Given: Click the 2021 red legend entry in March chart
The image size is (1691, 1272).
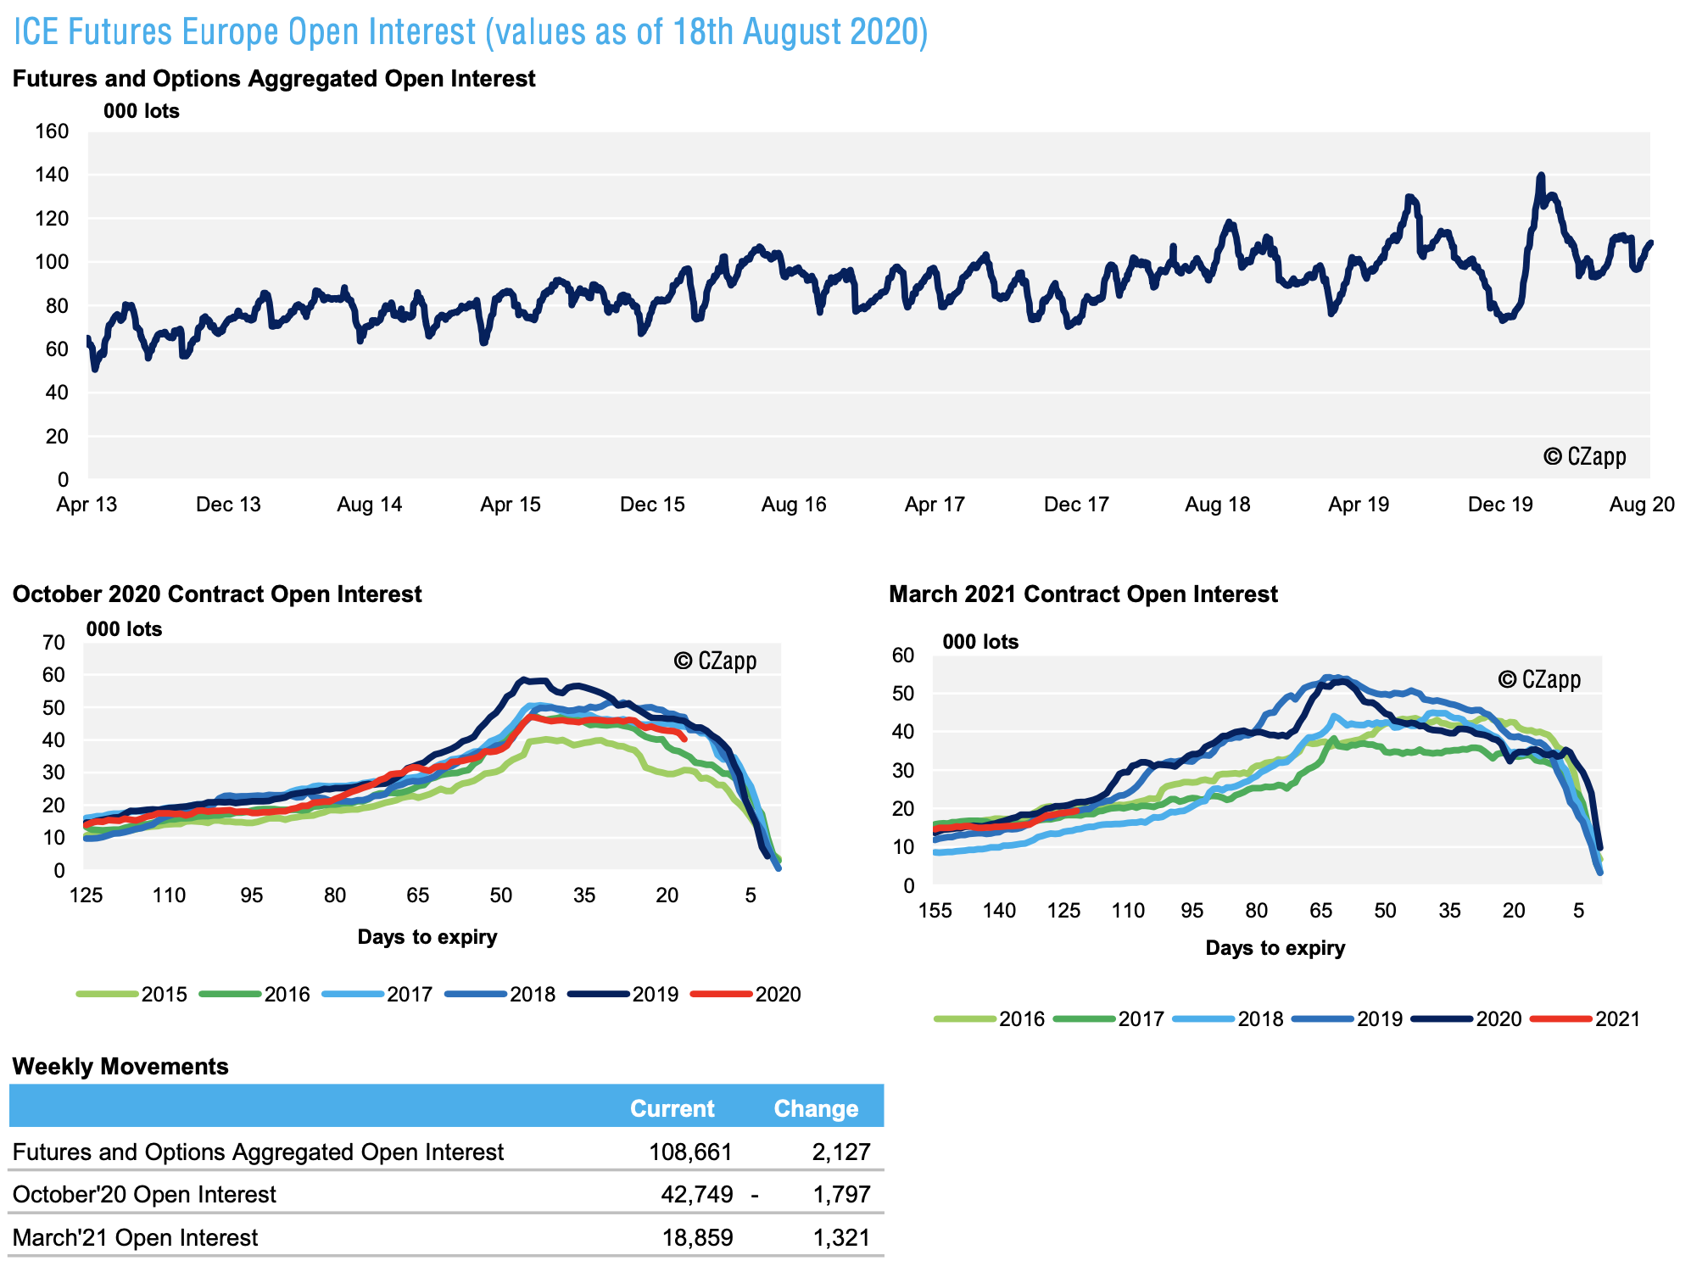Looking at the screenshot, I should 1586,1018.
